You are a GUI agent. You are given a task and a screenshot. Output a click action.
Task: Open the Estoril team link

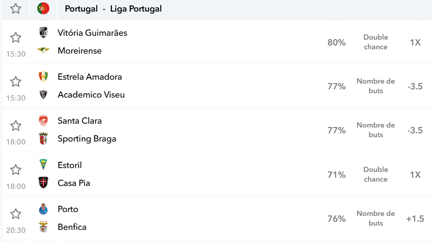coord(70,165)
